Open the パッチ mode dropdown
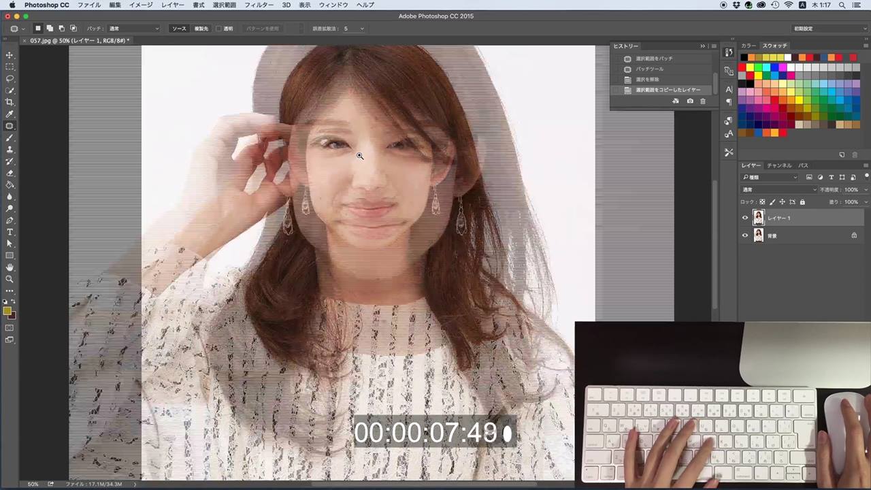Image resolution: width=871 pixels, height=490 pixels. pyautogui.click(x=133, y=29)
